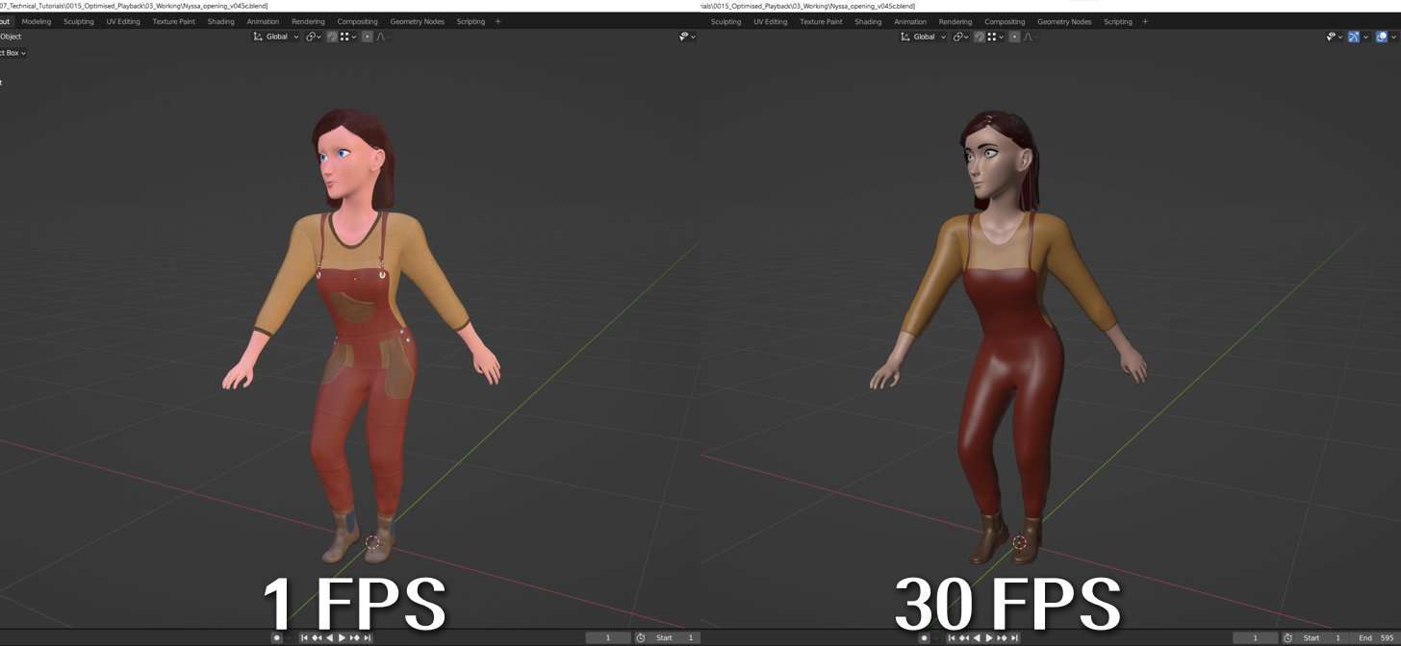Open the Object mode selector in left window
Viewport: 1401px width, 646px height.
pos(11,37)
